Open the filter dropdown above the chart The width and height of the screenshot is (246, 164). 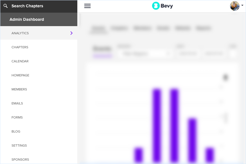144,53
